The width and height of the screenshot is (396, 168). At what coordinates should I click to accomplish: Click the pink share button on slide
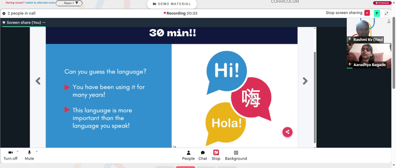point(287,132)
